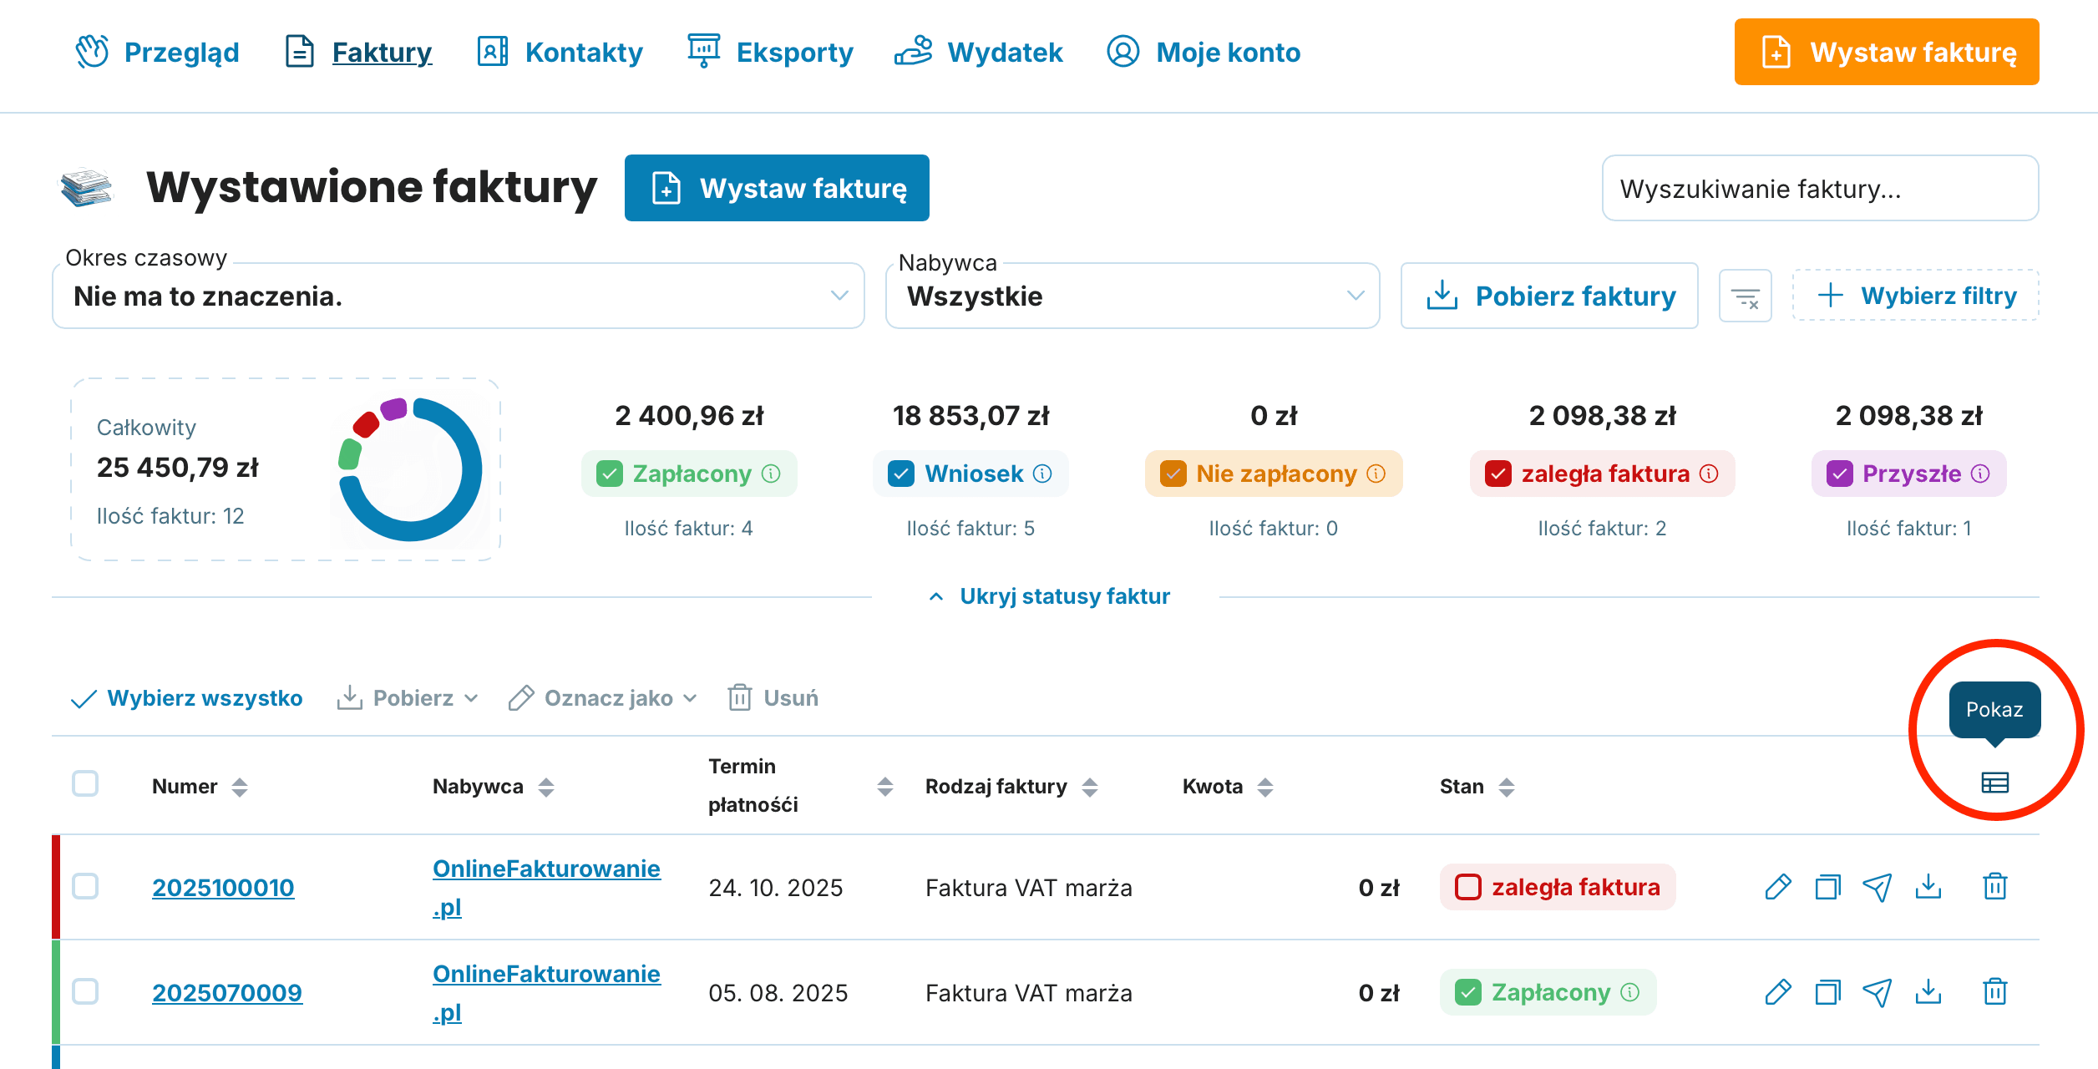Click the Pobierz faktury button
This screenshot has height=1069, width=2098.
(x=1549, y=296)
